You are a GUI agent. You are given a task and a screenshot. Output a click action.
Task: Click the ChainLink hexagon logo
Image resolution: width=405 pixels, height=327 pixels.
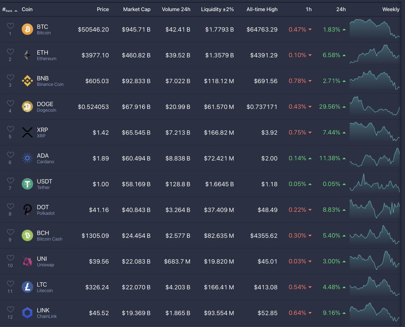pos(27,313)
